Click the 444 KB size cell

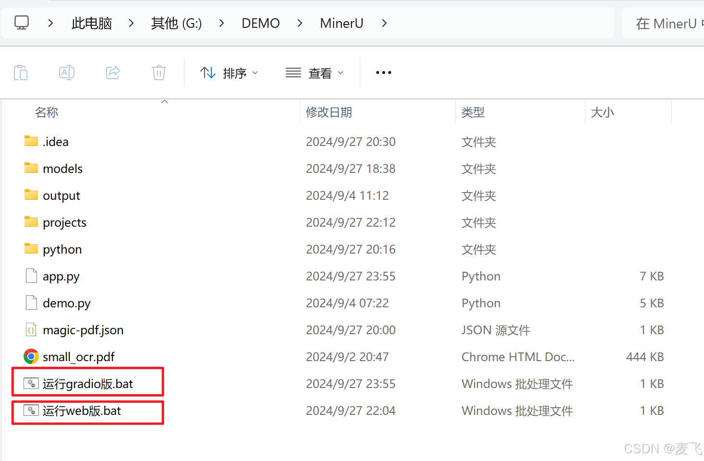click(645, 357)
